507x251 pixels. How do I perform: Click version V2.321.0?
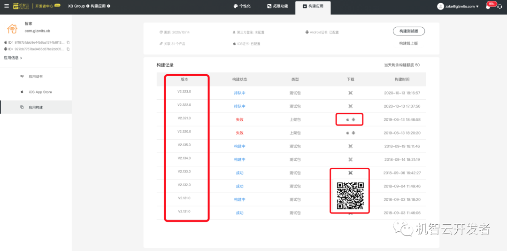(x=184, y=118)
